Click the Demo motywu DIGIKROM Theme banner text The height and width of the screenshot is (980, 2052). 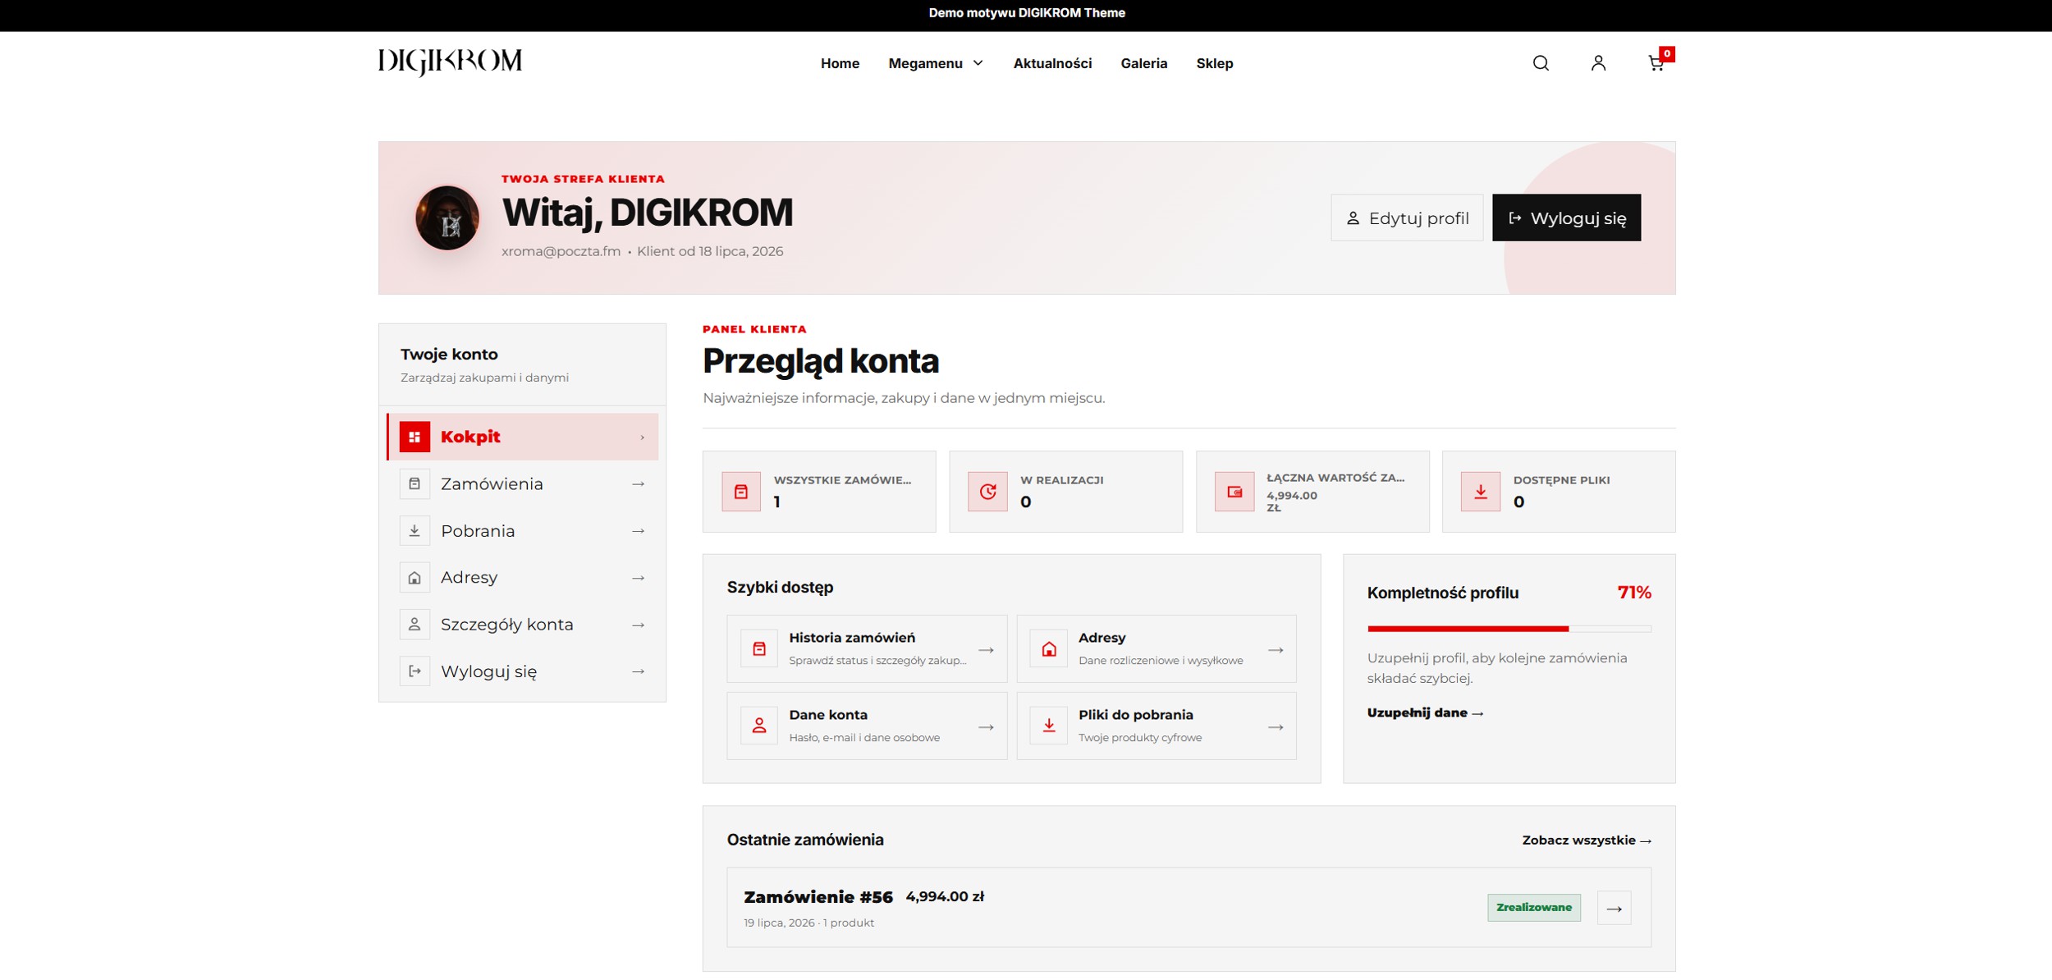click(x=1026, y=12)
